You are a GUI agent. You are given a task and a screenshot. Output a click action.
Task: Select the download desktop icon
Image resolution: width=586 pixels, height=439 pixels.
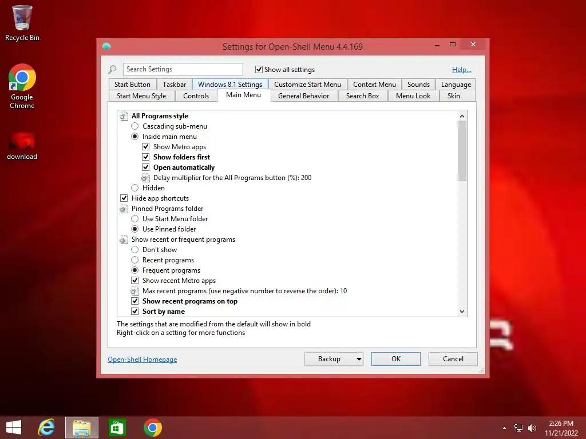tap(22, 146)
